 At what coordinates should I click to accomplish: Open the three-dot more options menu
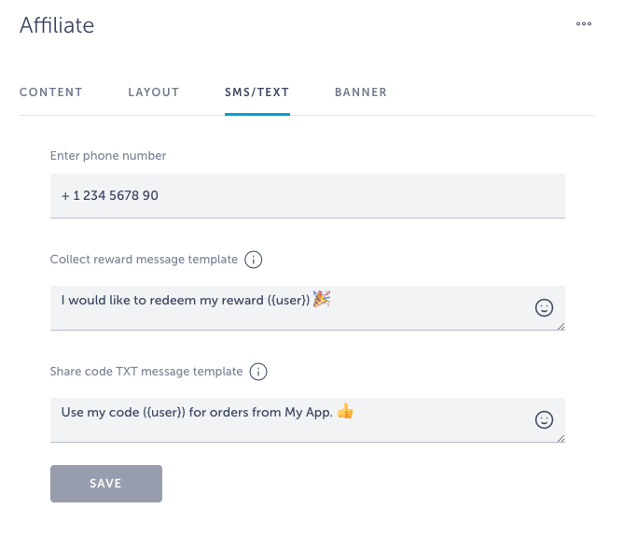click(583, 24)
